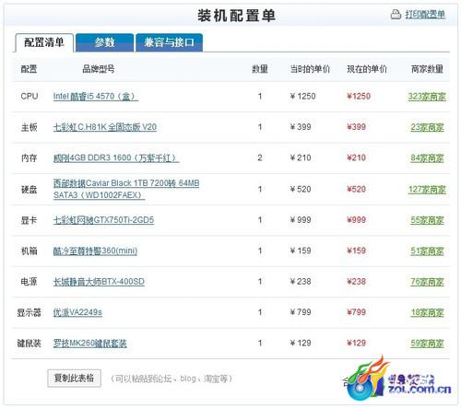Click the 18家商家 merchants link
The image size is (461, 408).
[x=427, y=313]
